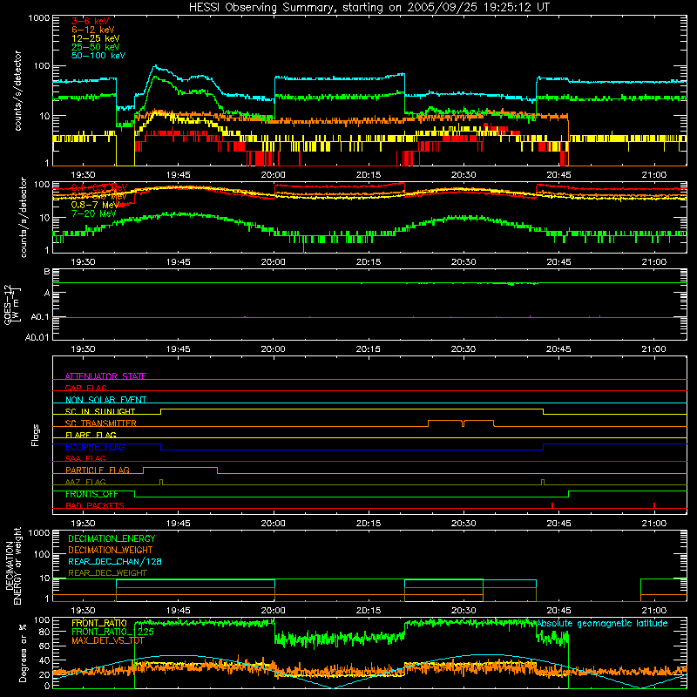Click the BAD_PACKETS flag label
Image resolution: width=697 pixels, height=697 pixels.
(x=95, y=505)
